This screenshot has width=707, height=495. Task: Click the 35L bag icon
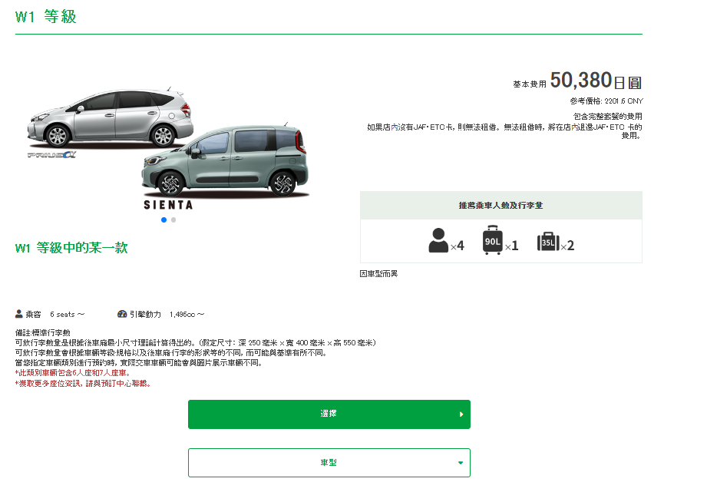pyautogui.click(x=548, y=241)
